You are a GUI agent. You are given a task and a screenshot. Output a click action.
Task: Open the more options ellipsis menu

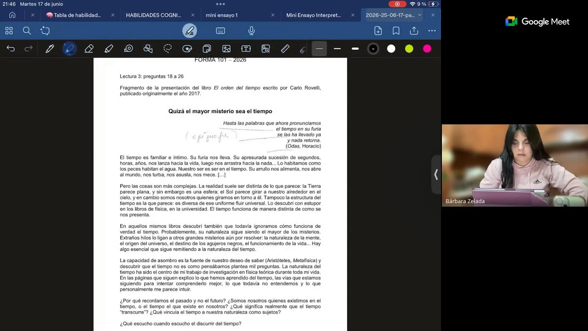(432, 31)
